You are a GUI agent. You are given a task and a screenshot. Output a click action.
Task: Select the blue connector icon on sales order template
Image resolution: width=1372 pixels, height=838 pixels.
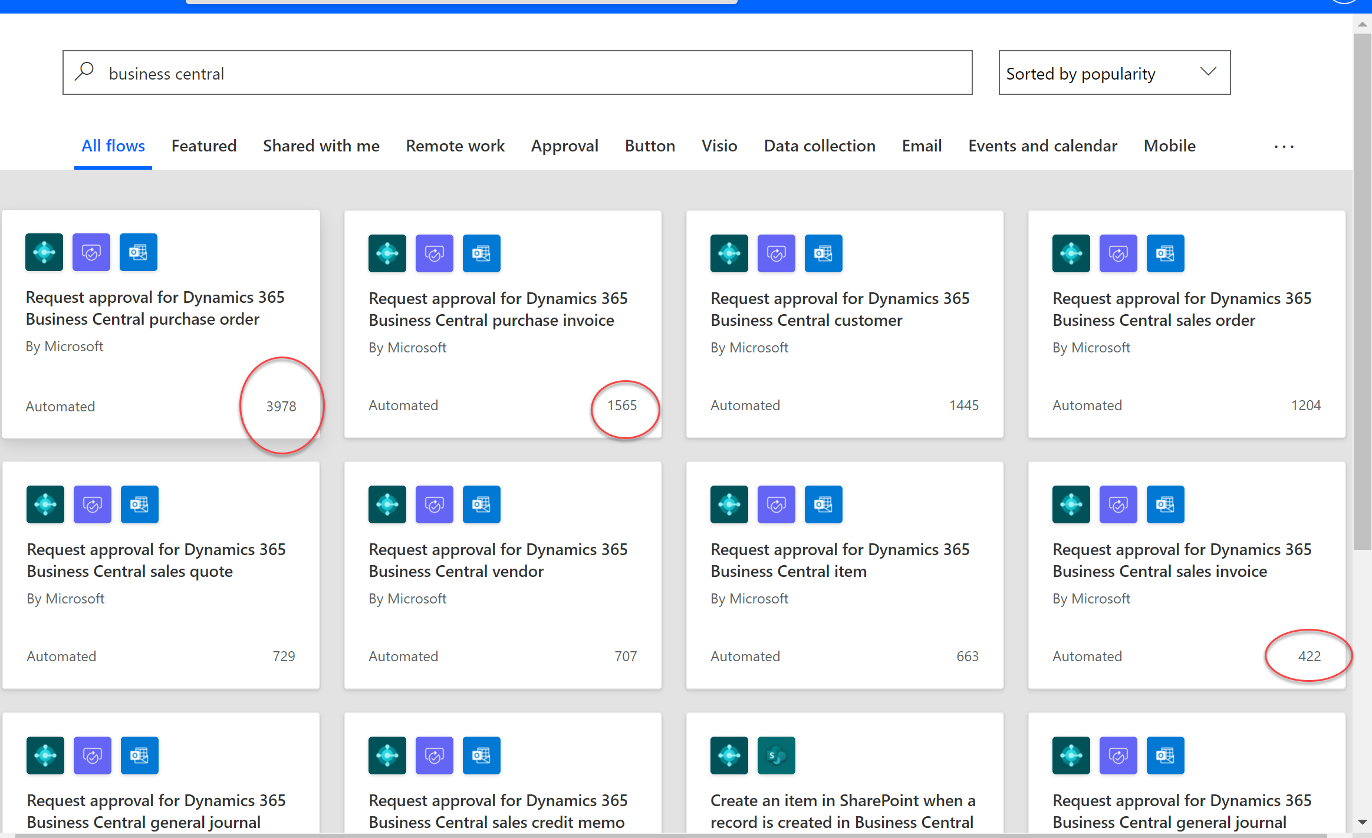click(x=1165, y=253)
